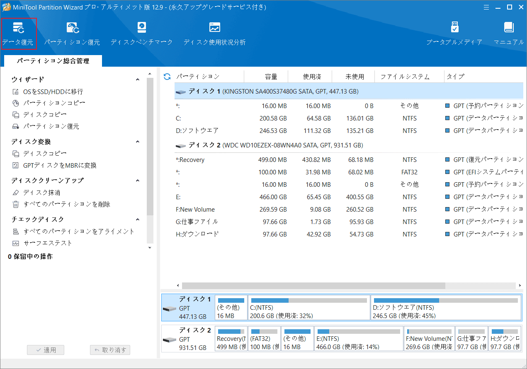
Task: Choose ディスク抹消 option
Action: pos(36,193)
